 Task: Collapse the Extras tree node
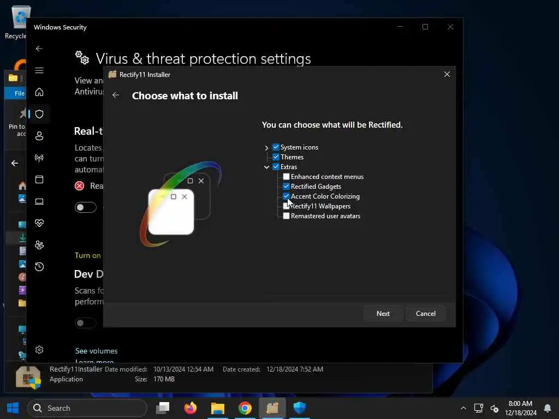click(x=266, y=167)
